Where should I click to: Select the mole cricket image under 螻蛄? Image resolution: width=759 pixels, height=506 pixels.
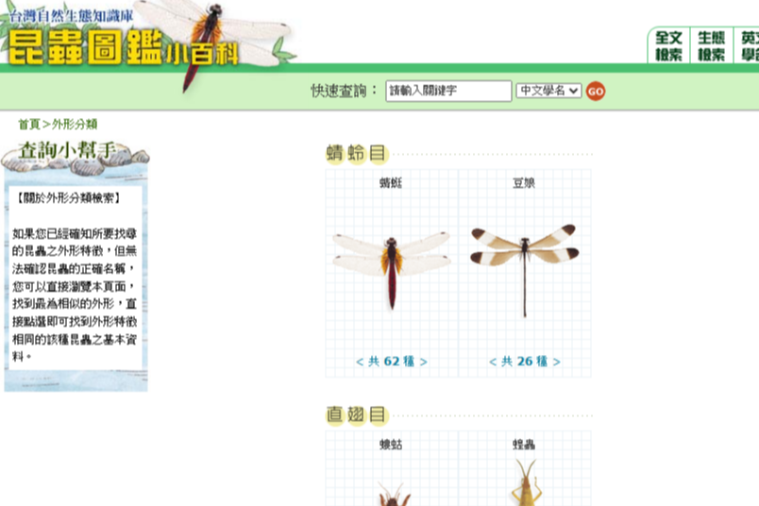[x=394, y=494]
